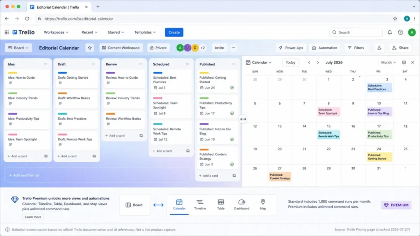This screenshot has height=236, width=420.
Task: Click the PREMIUM upgrade button
Action: coord(396,205)
